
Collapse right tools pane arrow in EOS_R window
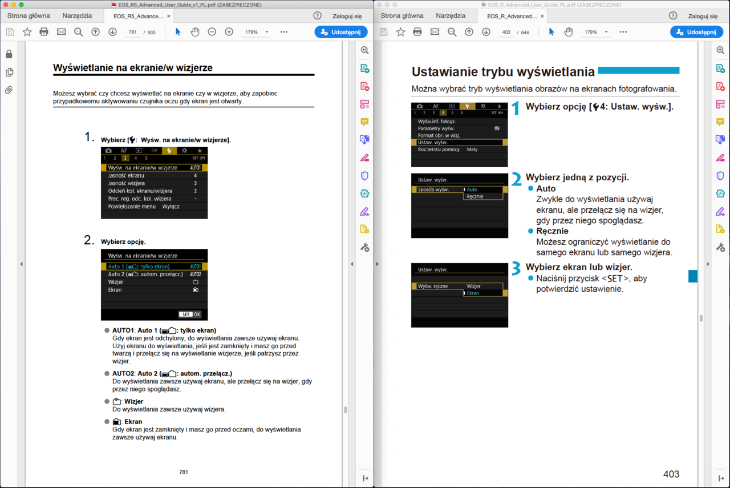tap(707, 264)
